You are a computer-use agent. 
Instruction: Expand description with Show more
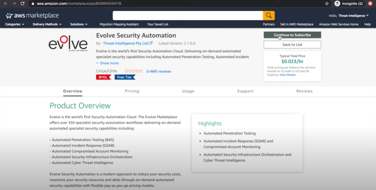108,63
